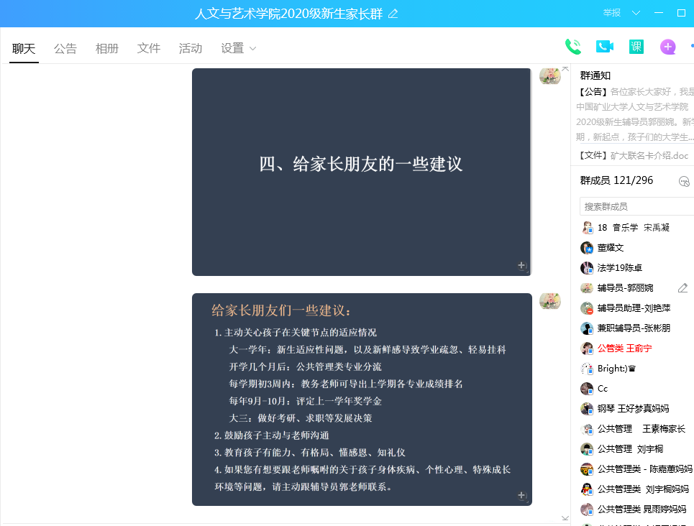Open group member options icon

tap(684, 181)
